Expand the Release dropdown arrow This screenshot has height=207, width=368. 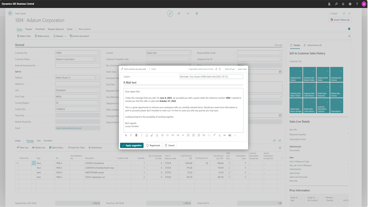click(65, 36)
